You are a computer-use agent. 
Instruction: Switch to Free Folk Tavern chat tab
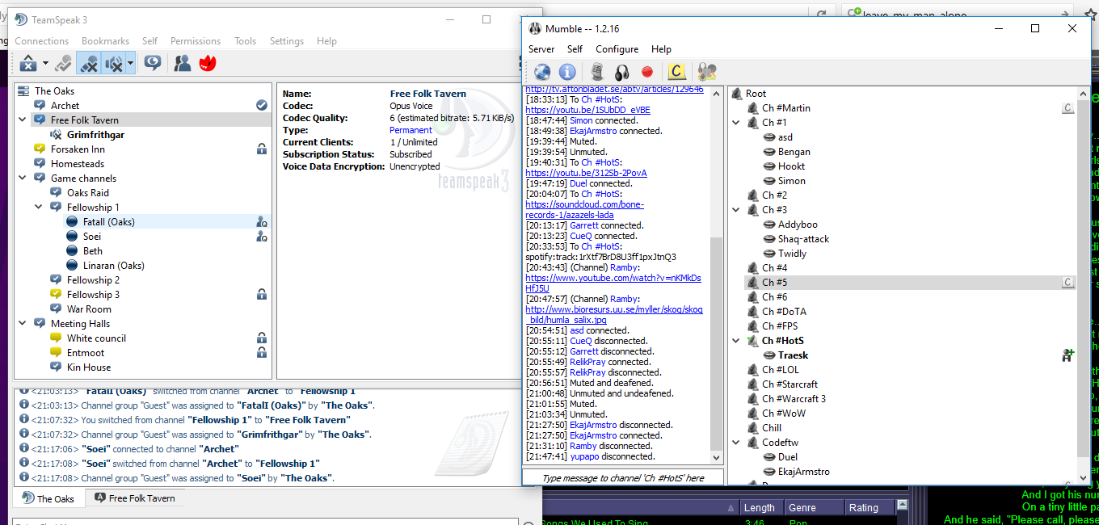click(134, 498)
